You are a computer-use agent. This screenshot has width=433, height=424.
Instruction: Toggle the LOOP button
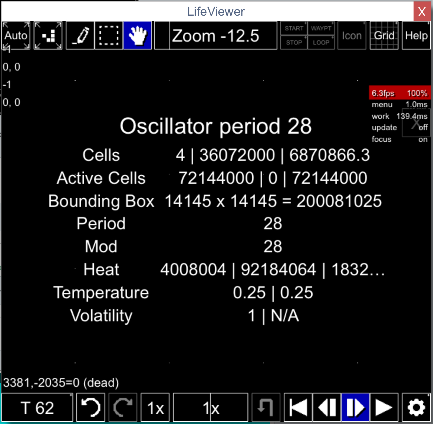click(x=321, y=42)
